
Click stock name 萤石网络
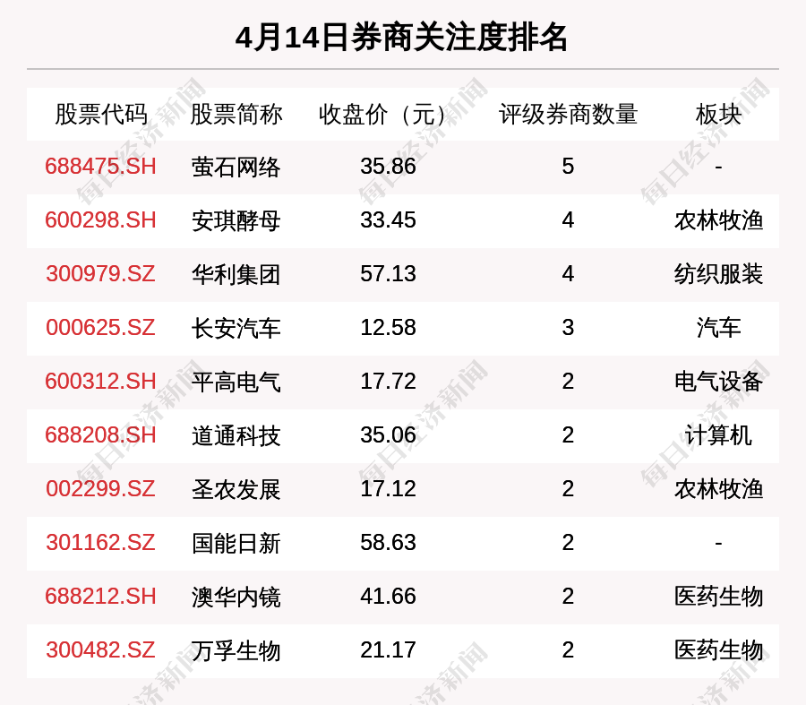coord(236,168)
